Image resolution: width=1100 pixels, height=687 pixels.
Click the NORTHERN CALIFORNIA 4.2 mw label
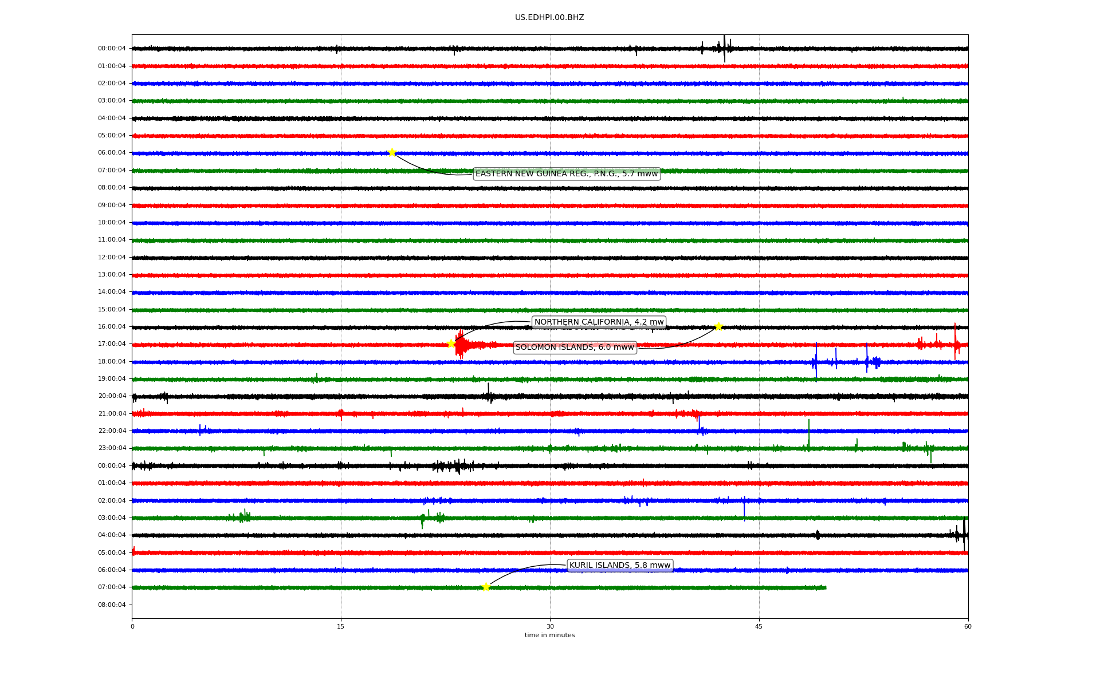[599, 322]
